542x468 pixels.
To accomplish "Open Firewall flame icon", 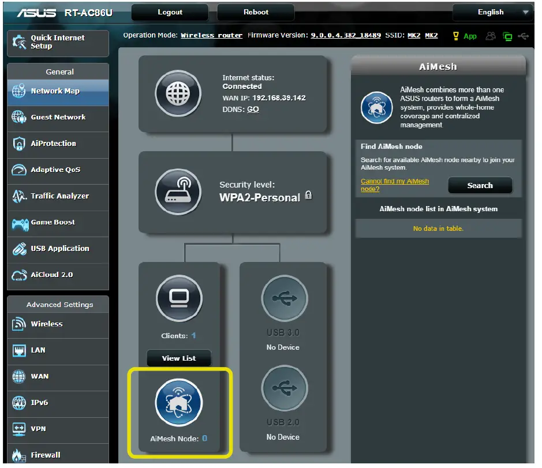I will pyautogui.click(x=18, y=455).
